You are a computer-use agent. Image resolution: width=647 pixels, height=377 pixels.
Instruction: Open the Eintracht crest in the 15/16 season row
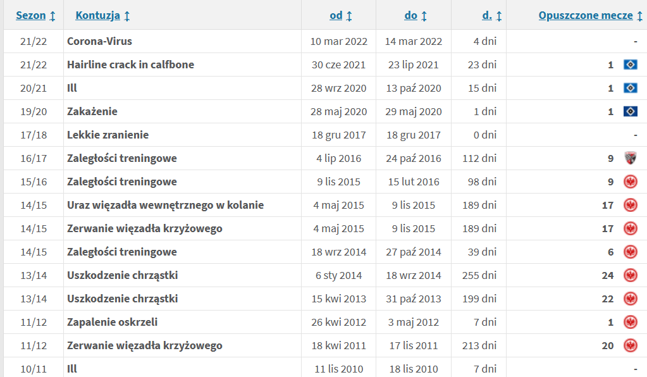[630, 182]
